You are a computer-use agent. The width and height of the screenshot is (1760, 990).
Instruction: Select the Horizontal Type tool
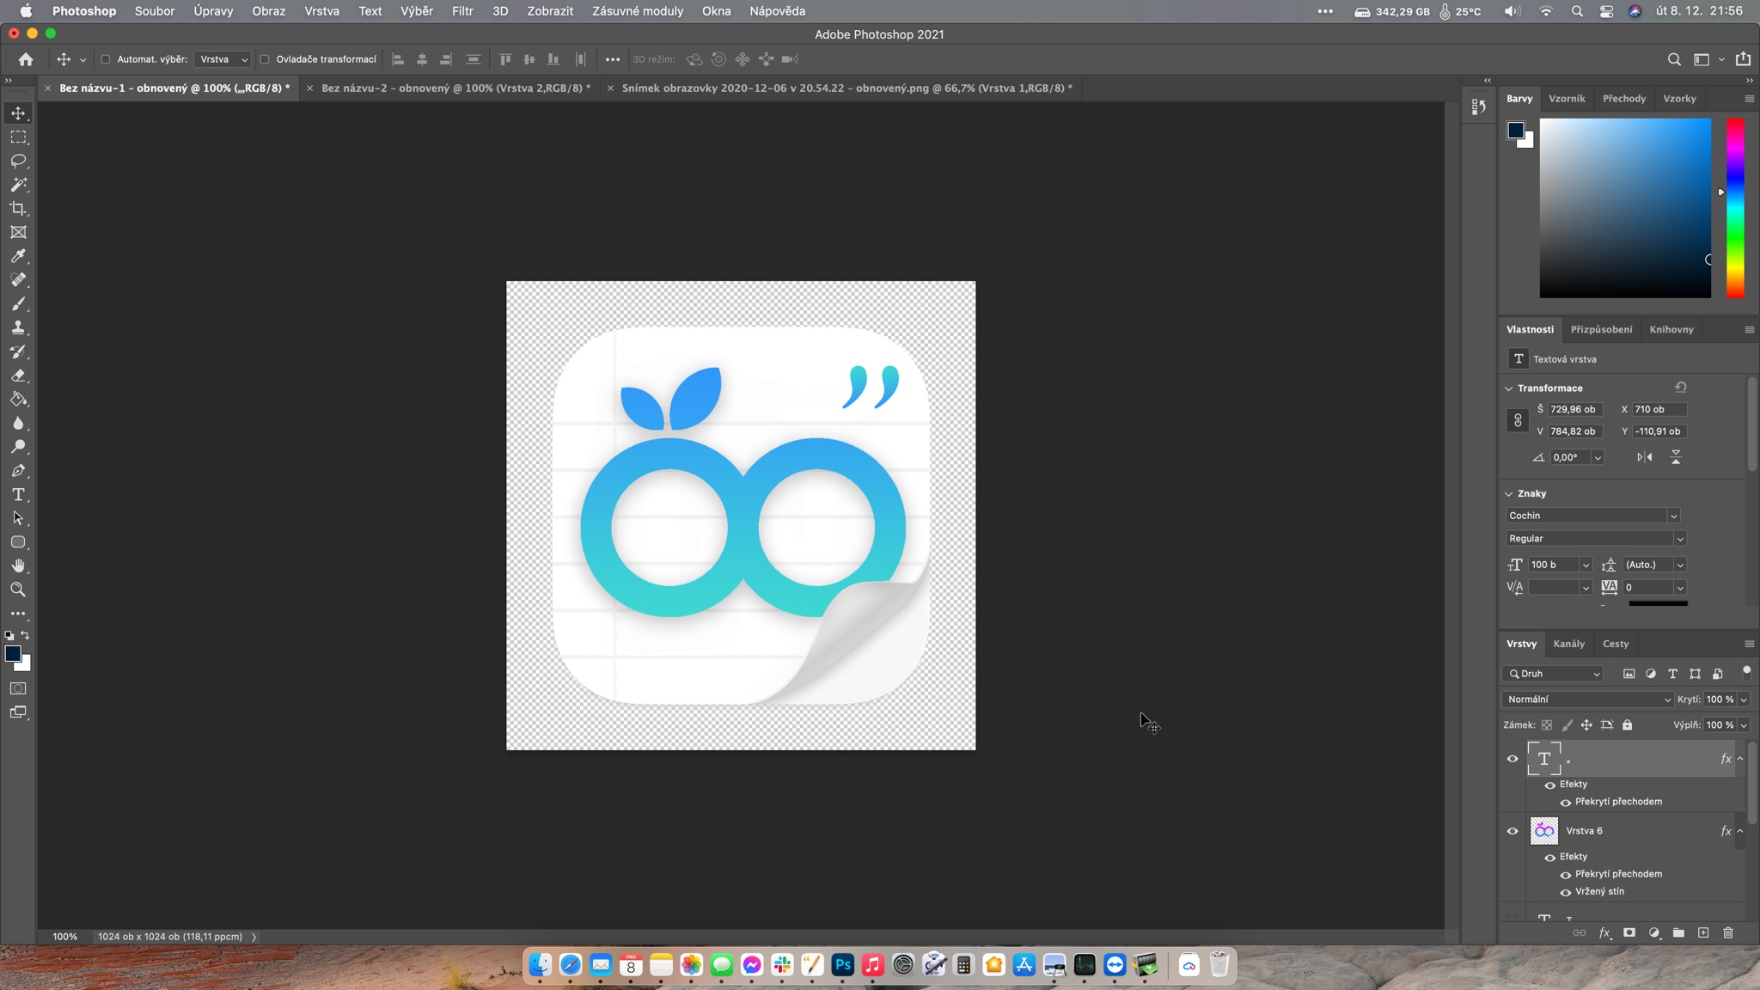point(18,495)
